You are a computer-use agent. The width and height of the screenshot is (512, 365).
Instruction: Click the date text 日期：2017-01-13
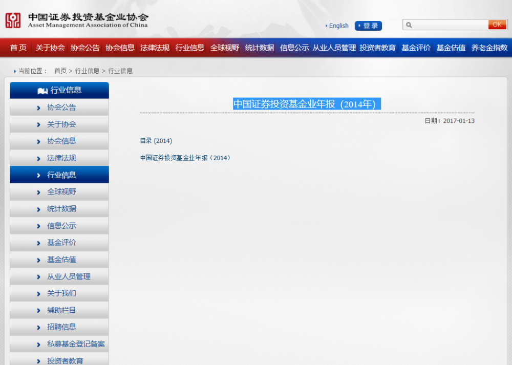[x=450, y=121]
